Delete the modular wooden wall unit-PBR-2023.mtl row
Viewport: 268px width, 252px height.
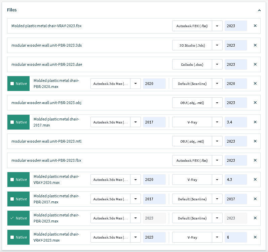tap(255, 141)
